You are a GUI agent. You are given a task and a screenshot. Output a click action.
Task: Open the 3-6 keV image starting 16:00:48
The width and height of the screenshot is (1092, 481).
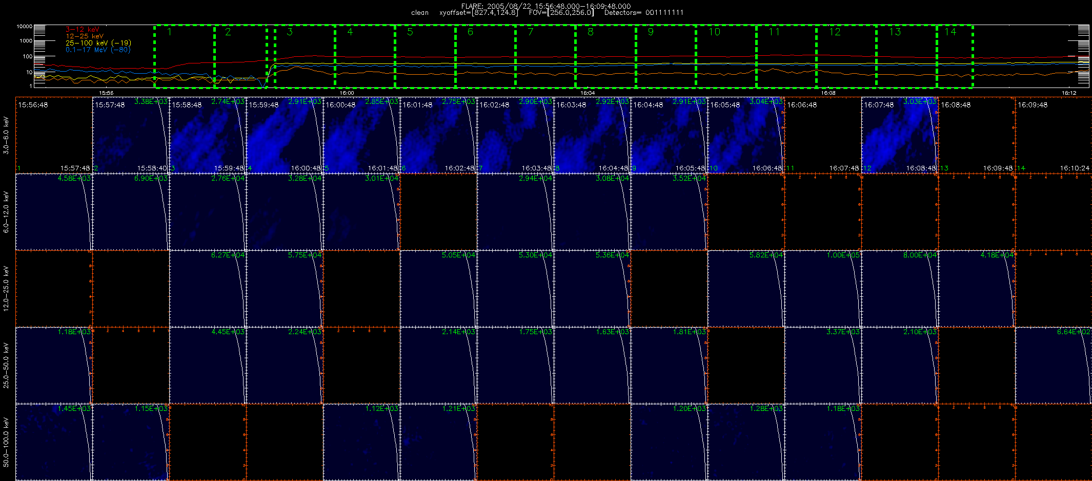click(x=361, y=135)
